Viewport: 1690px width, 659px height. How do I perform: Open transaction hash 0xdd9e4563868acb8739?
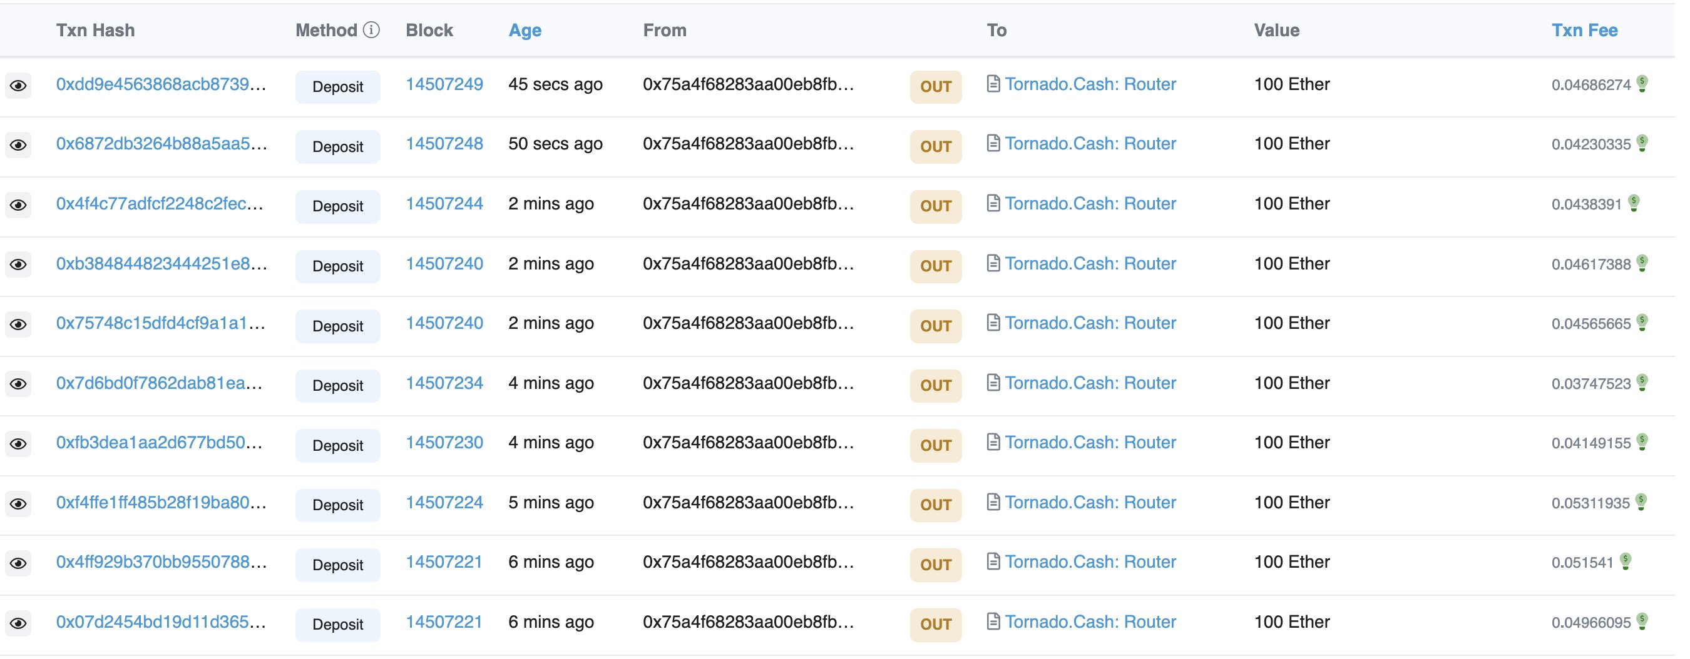tap(161, 84)
